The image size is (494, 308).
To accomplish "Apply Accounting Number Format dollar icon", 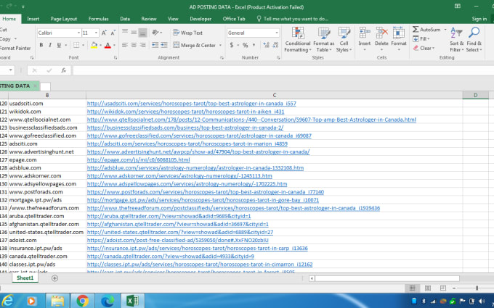I will 232,45.
